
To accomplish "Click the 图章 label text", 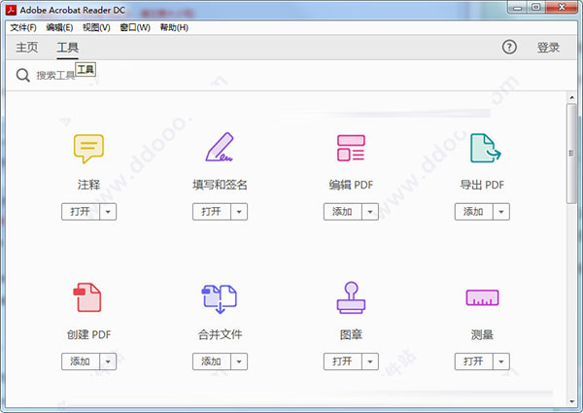I will pos(351,334).
